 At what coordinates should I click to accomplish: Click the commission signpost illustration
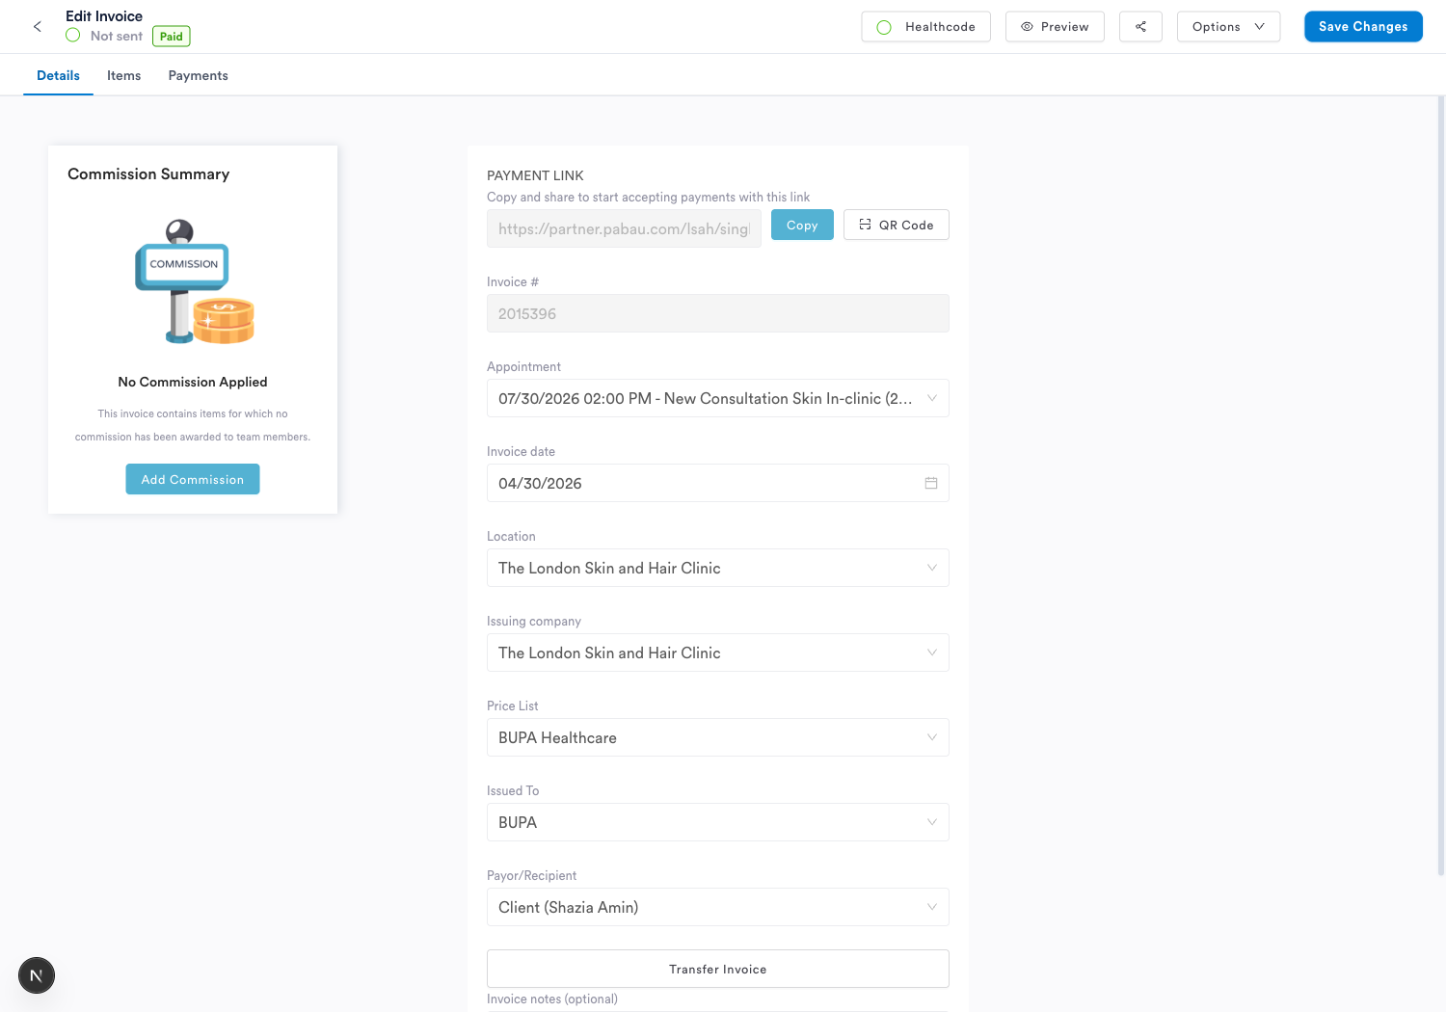point(195,281)
